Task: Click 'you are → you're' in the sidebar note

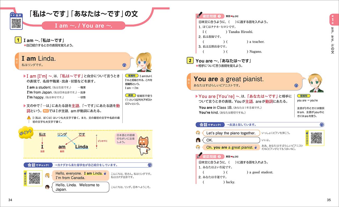Action: tap(307, 100)
